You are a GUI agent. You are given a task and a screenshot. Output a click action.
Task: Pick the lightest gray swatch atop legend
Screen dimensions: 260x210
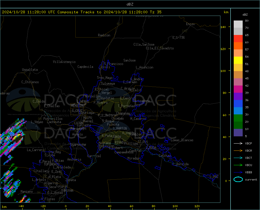(x=238, y=24)
